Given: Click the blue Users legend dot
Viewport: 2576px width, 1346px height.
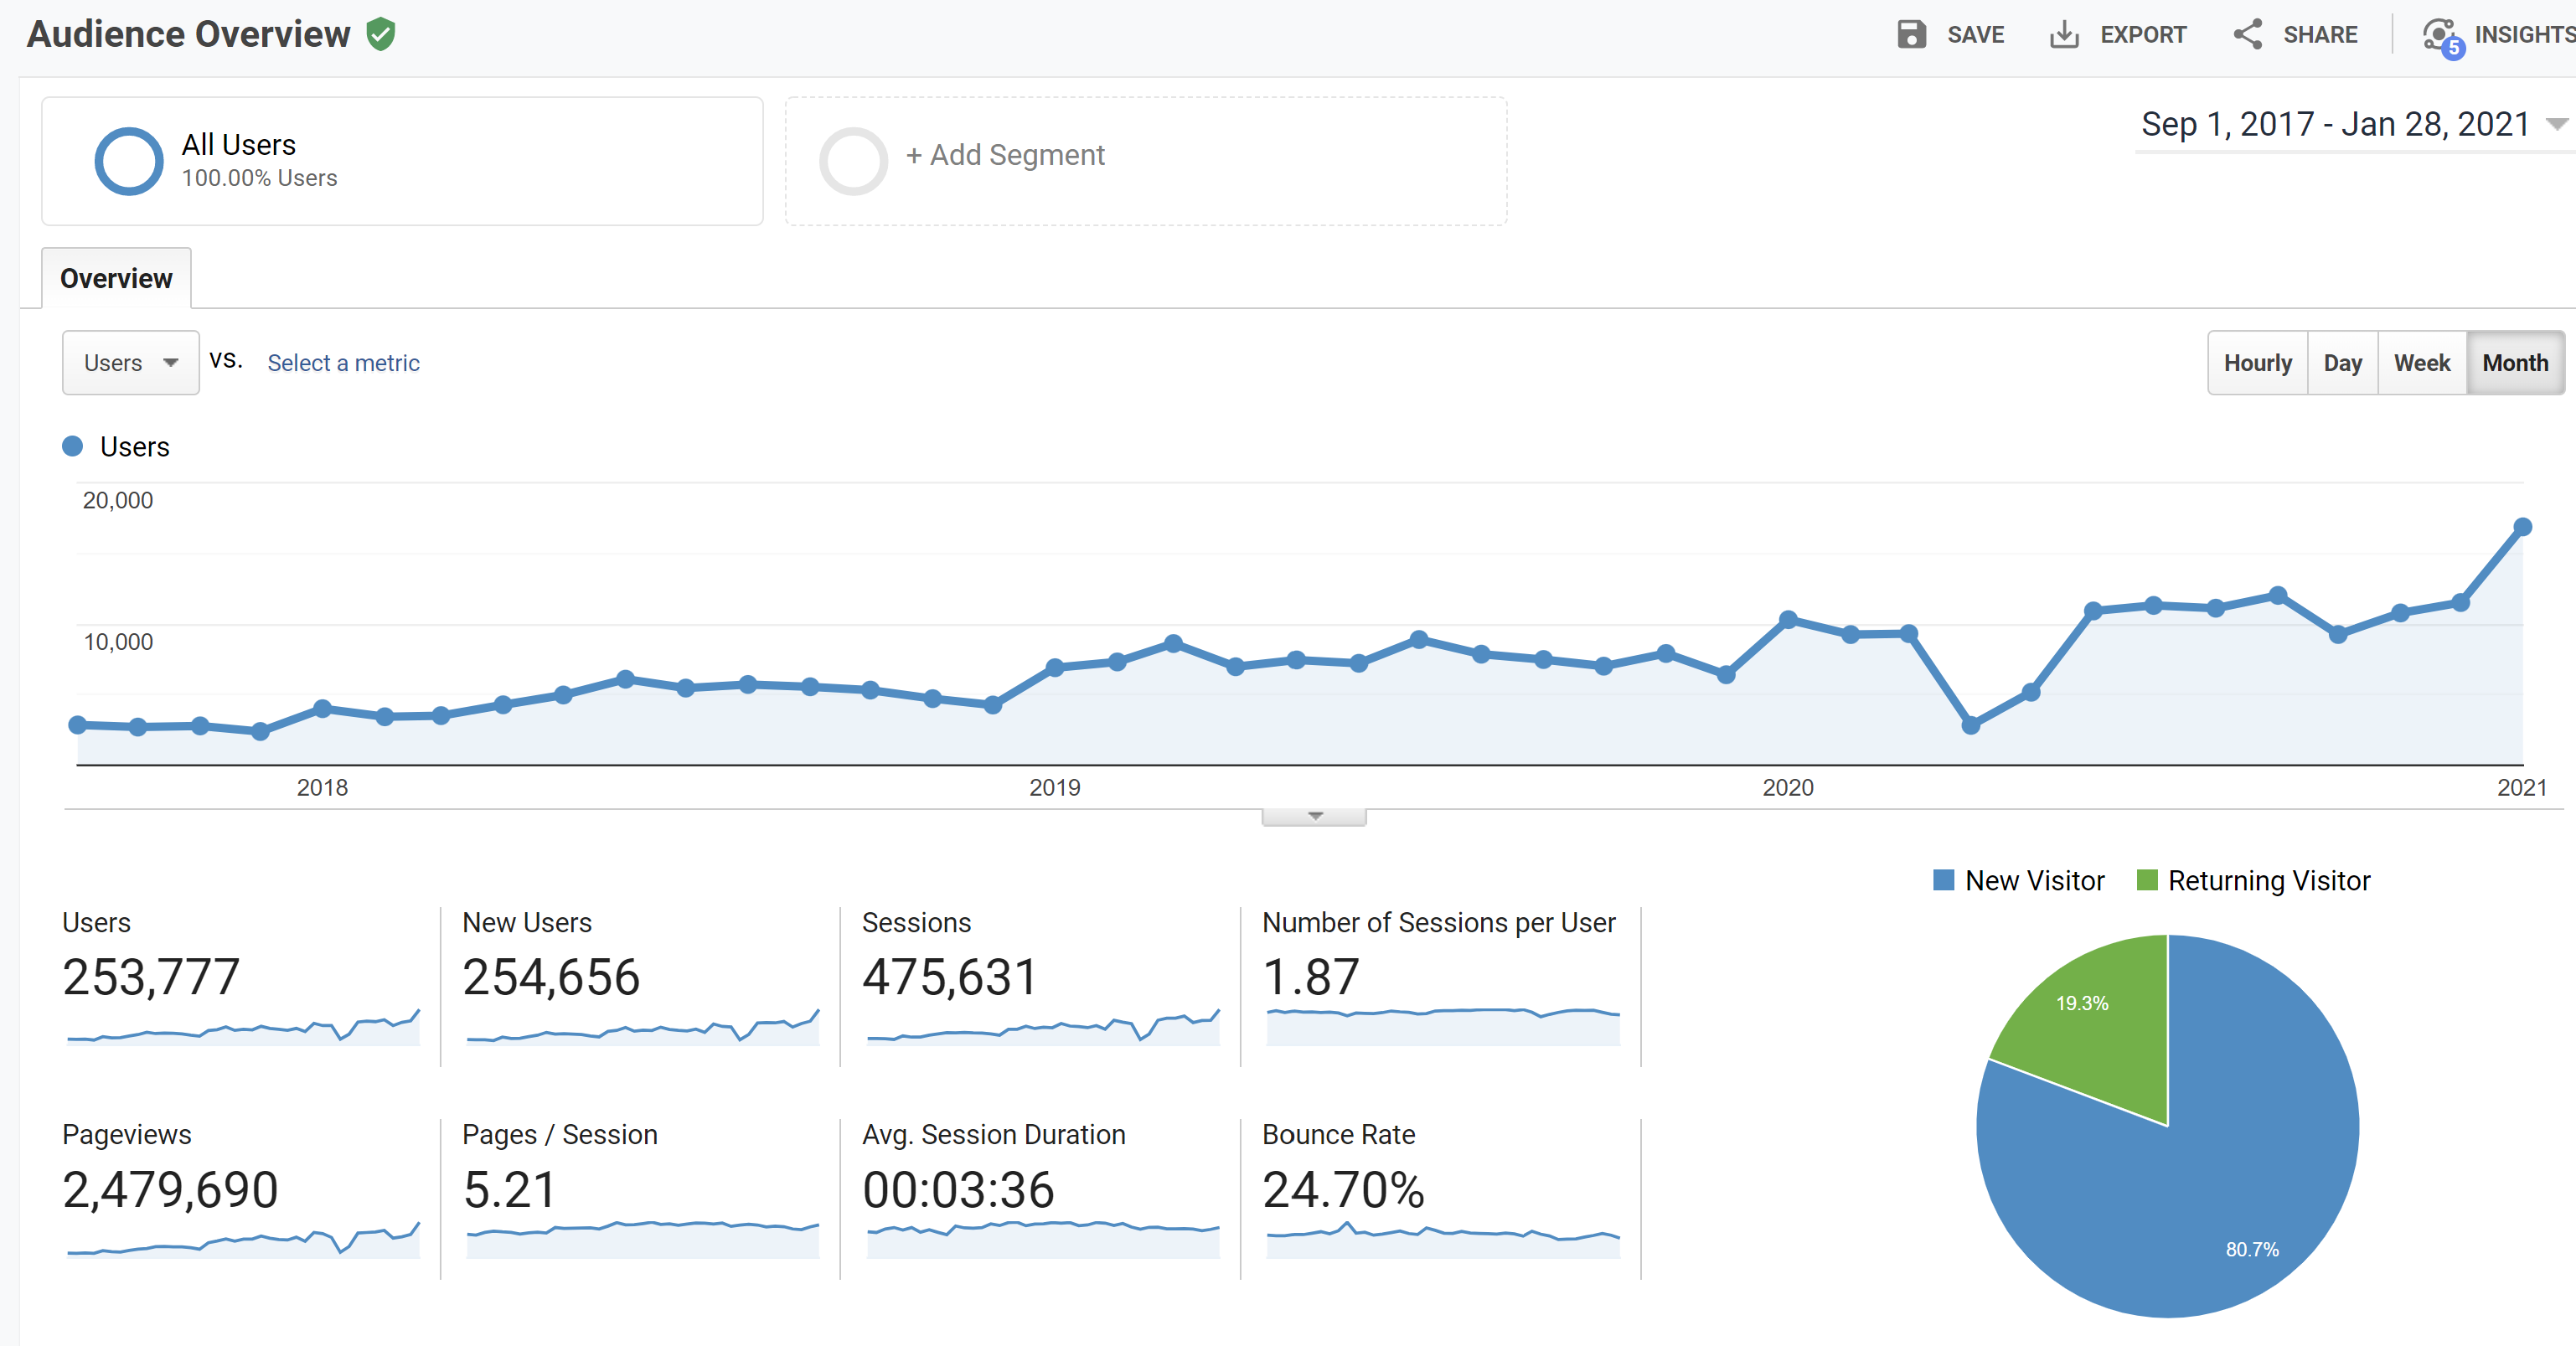Looking at the screenshot, I should tap(73, 446).
